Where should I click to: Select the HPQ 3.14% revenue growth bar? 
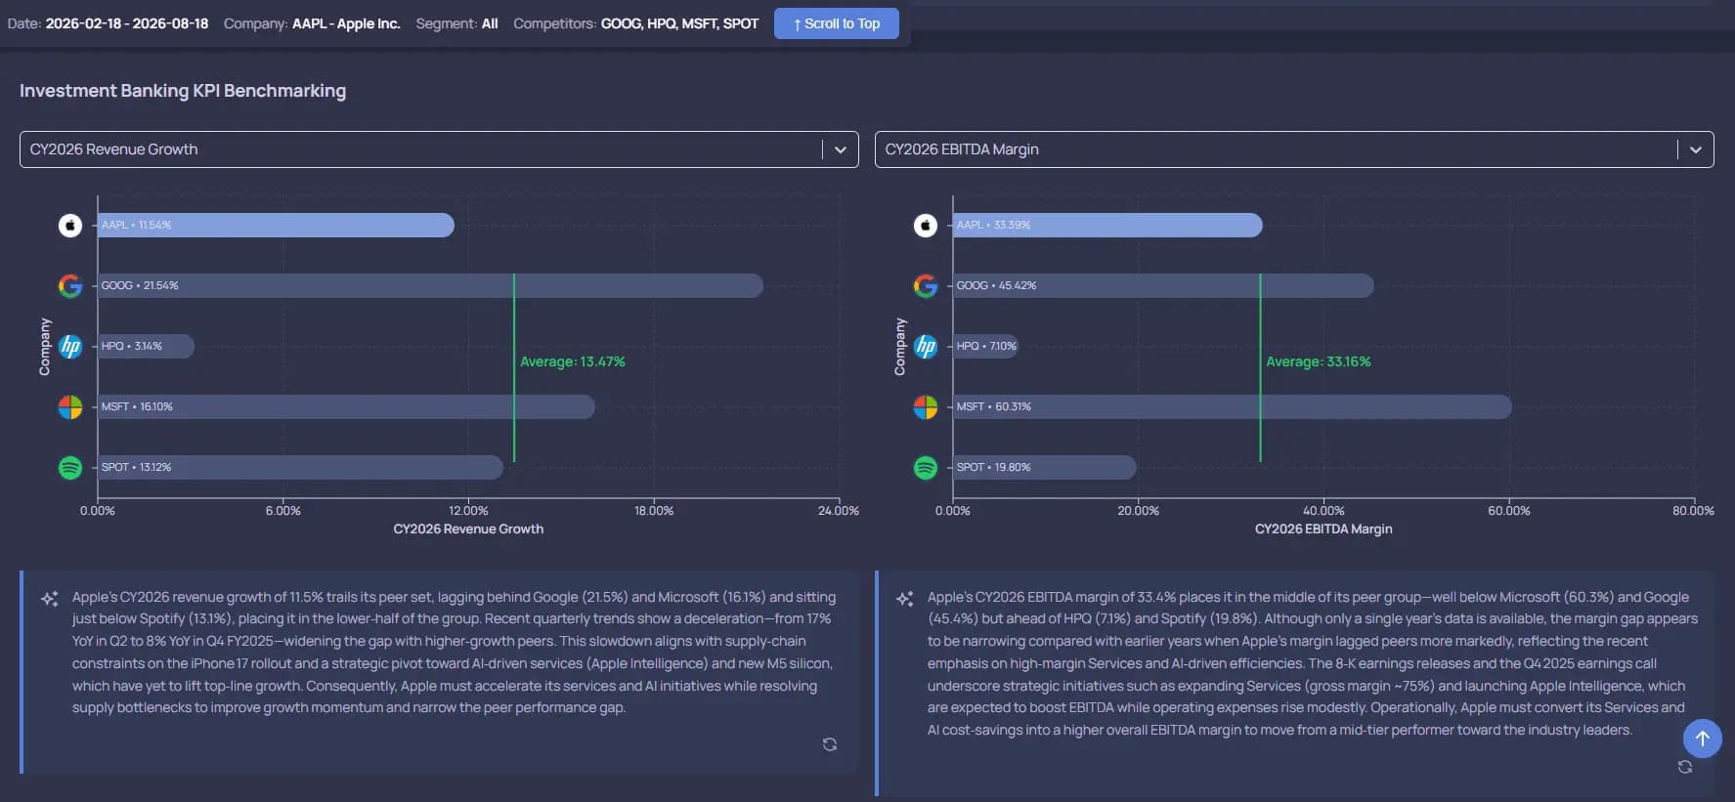pyautogui.click(x=146, y=347)
